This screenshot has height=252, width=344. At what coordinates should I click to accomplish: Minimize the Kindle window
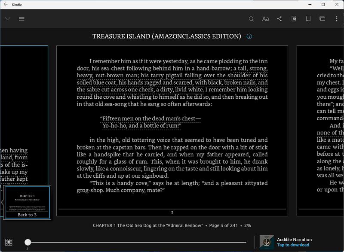pos(310,5)
